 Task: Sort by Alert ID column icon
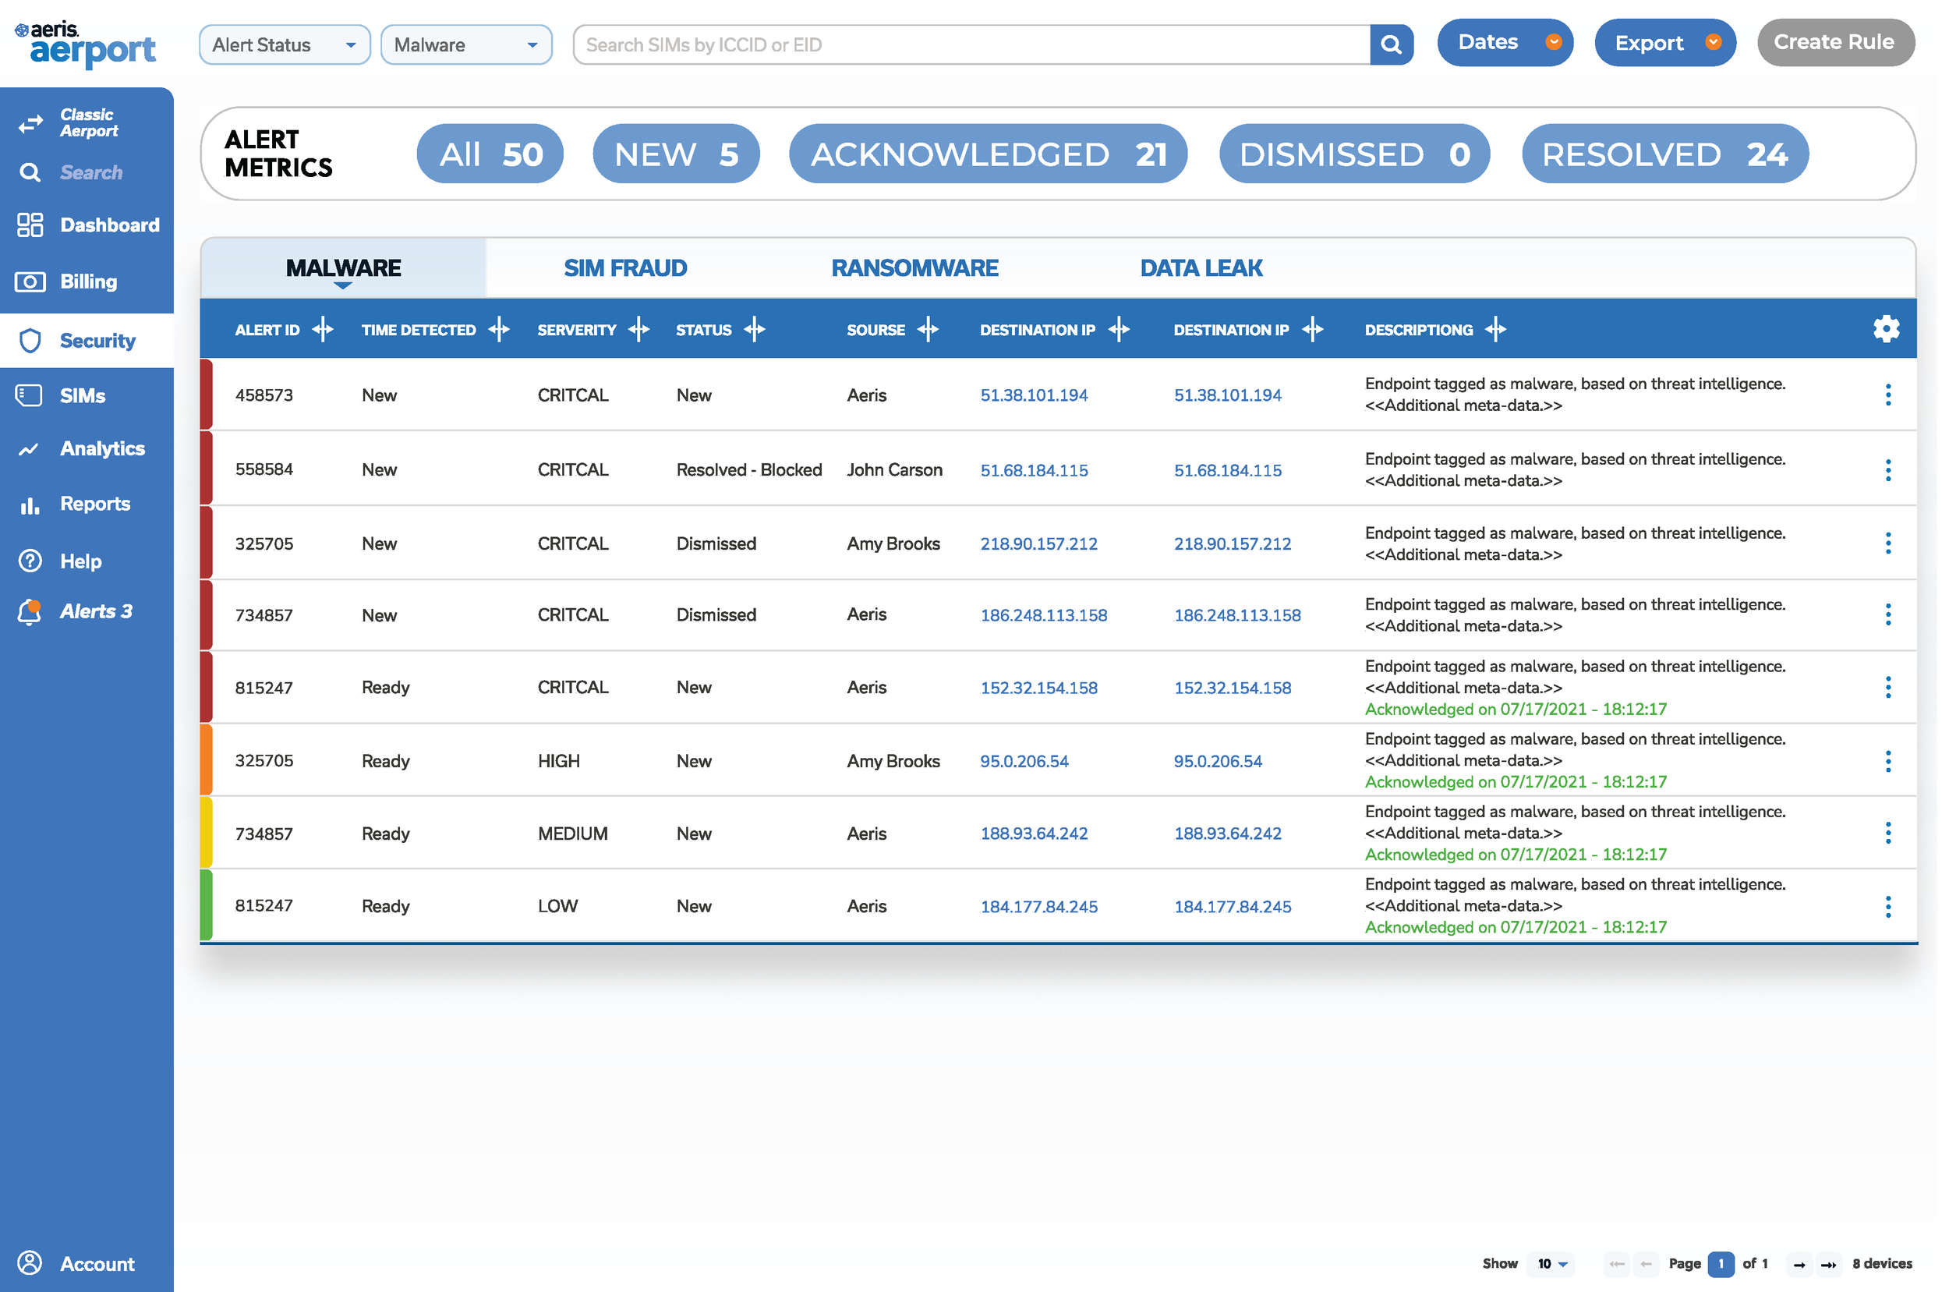(x=323, y=330)
